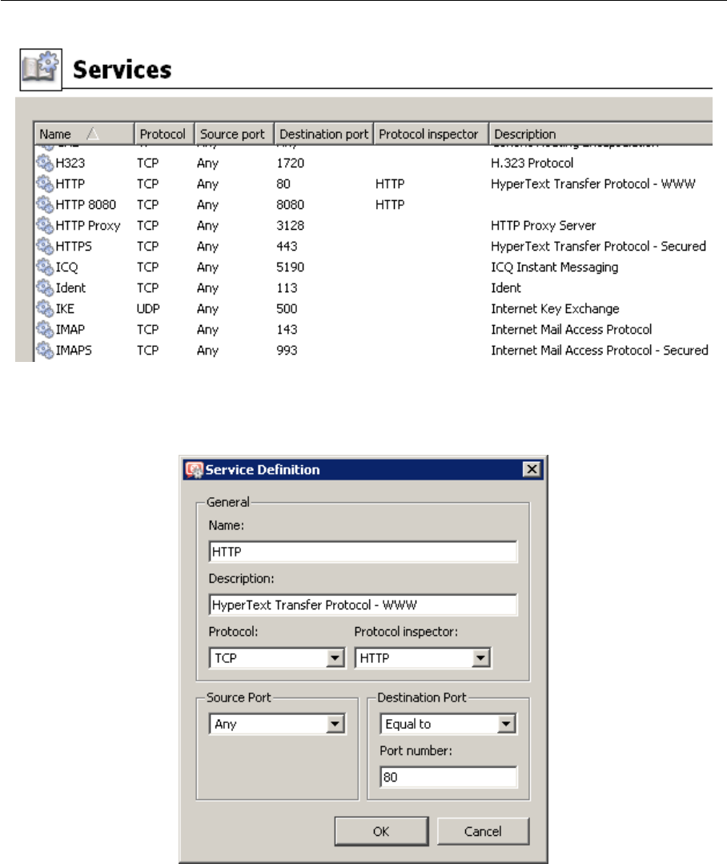Click the gear icon beside IMAPS
The height and width of the screenshot is (864, 727).
pos(45,350)
